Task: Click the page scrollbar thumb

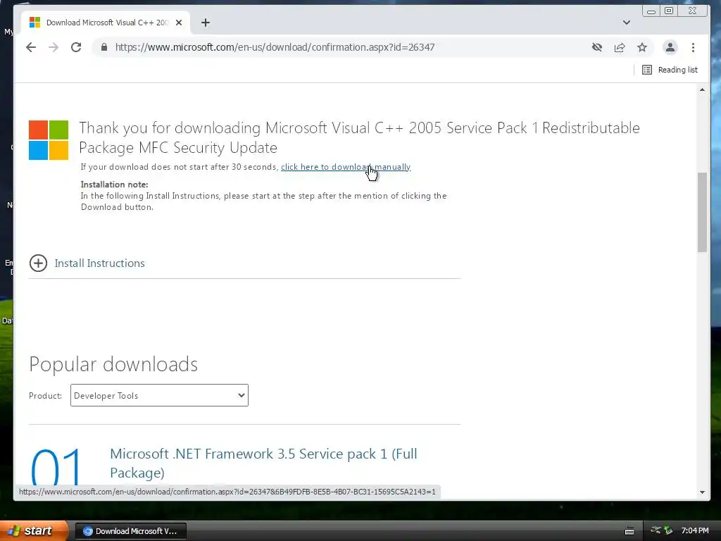Action: [x=702, y=212]
